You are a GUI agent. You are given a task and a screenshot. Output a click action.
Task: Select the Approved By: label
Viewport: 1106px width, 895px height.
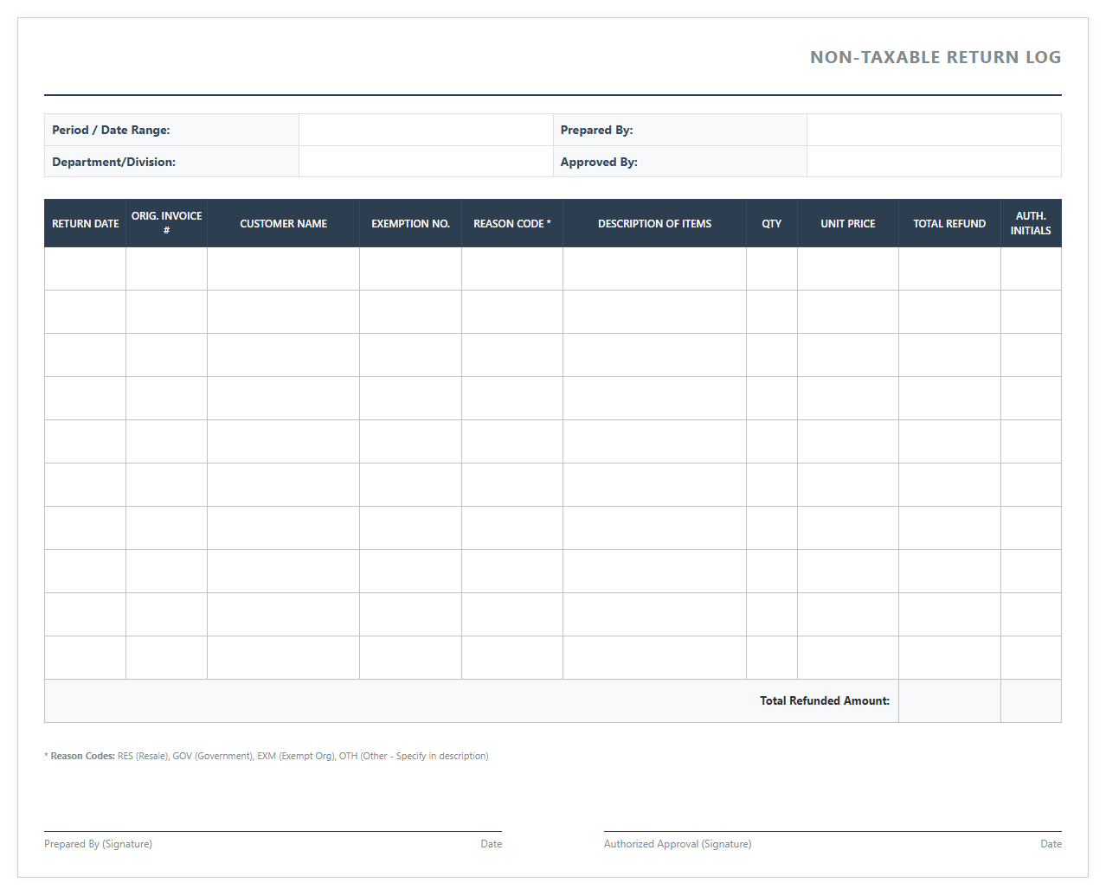(x=599, y=162)
